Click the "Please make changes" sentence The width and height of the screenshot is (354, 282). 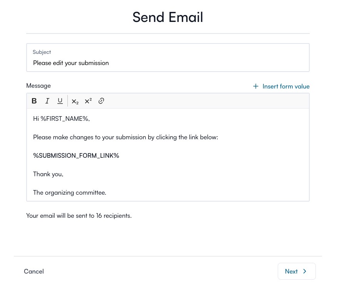[126, 137]
